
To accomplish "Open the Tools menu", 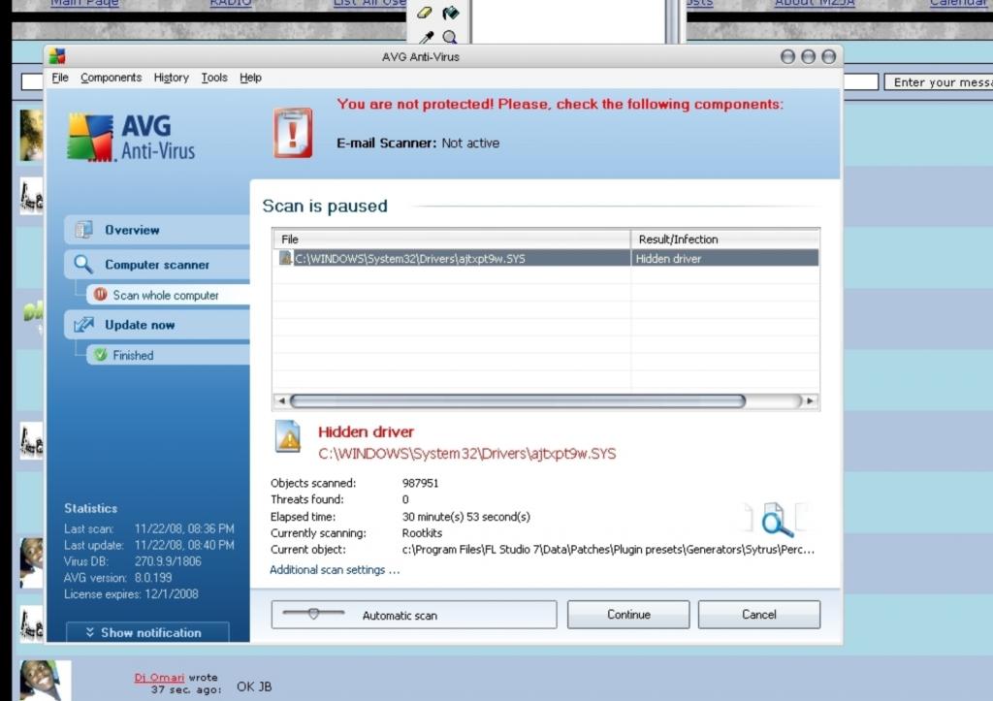I will (x=214, y=78).
